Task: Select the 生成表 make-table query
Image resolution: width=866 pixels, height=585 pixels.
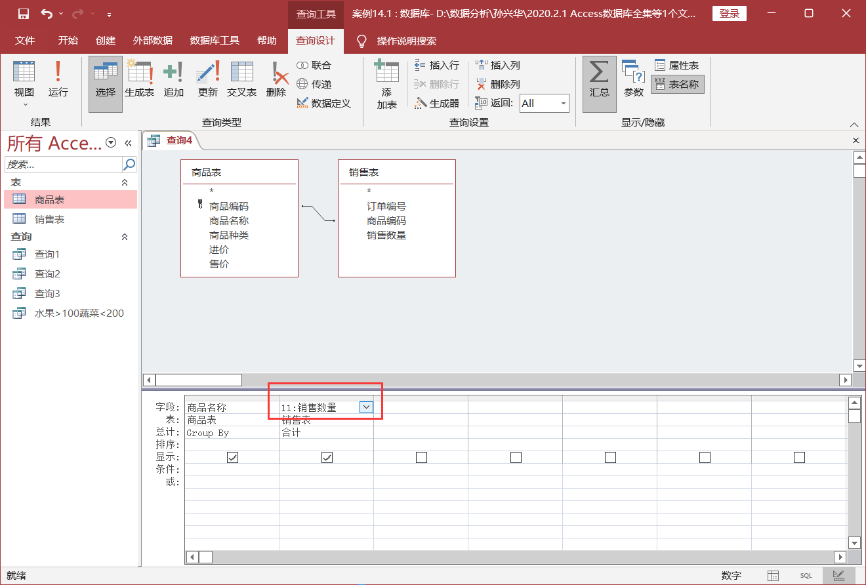Action: click(139, 79)
